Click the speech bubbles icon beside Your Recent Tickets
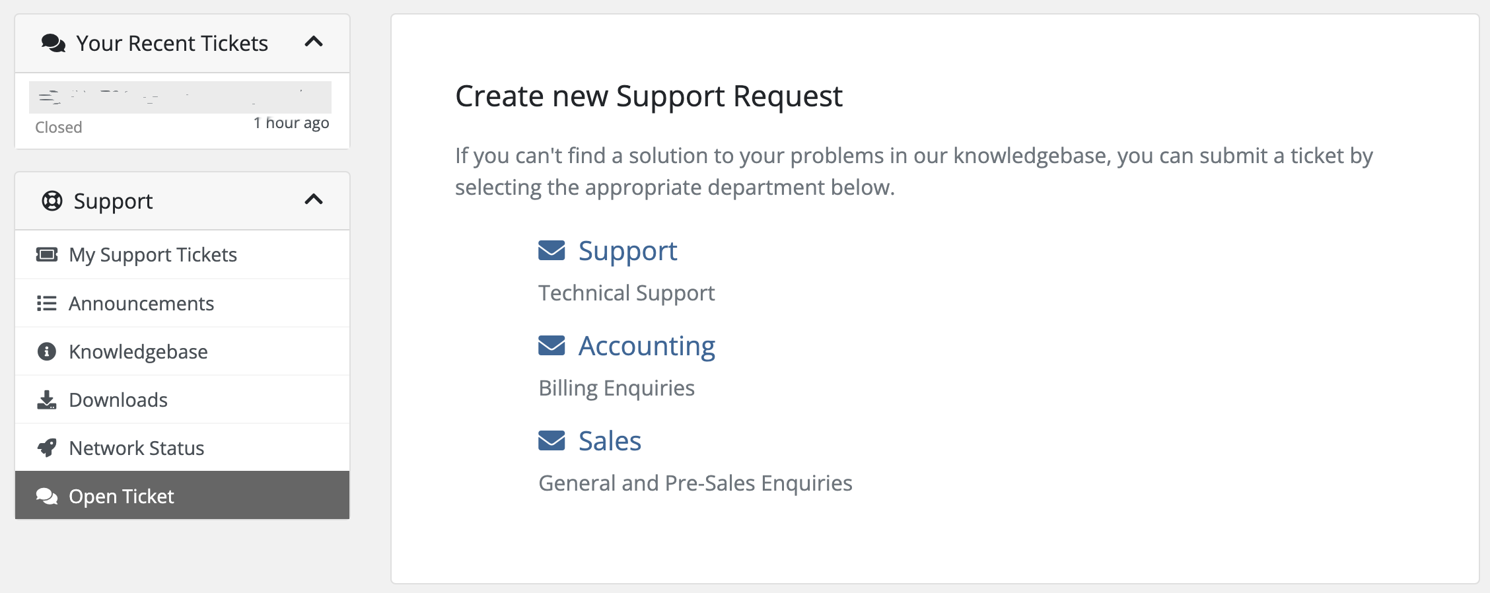The height and width of the screenshot is (593, 1490). [x=53, y=44]
